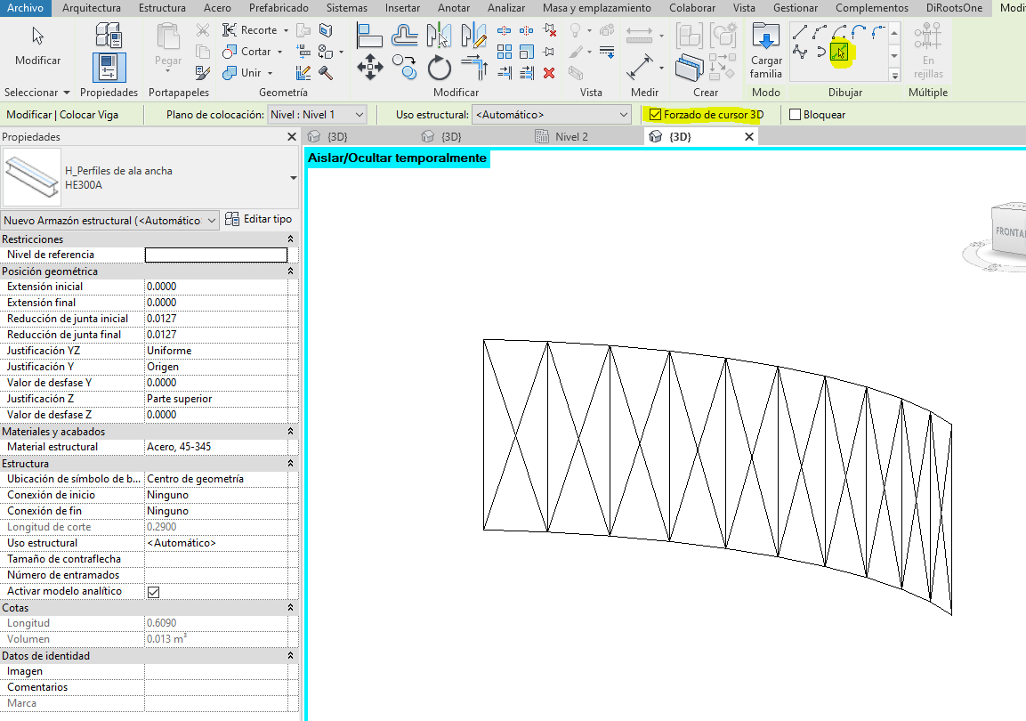
Task: Enable the Bloquear checkbox
Action: coord(796,115)
